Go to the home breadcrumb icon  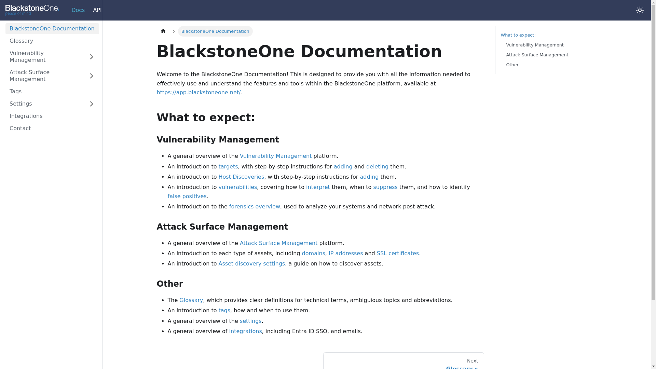(x=163, y=31)
